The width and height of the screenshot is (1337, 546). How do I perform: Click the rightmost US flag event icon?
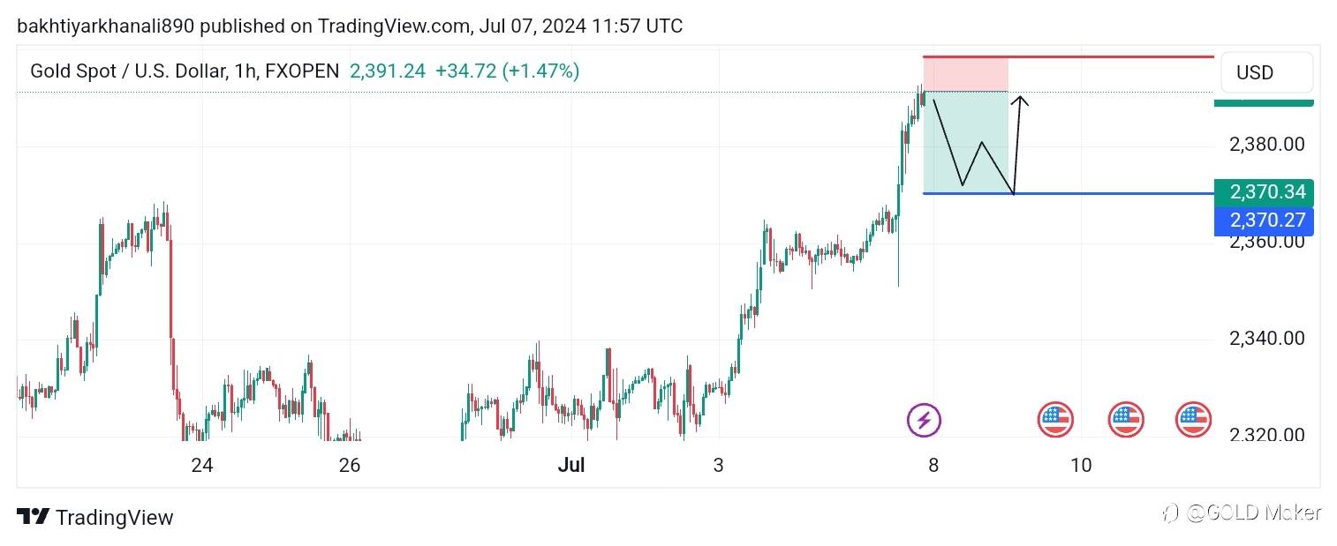(x=1193, y=420)
